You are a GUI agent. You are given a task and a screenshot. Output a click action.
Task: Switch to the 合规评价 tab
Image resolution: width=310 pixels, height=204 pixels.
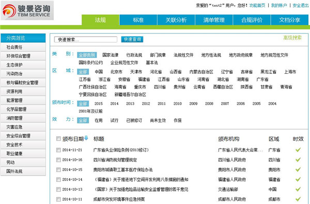pos(252,20)
